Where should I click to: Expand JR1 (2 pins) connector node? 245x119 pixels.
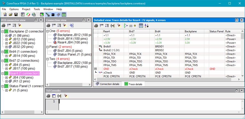pyautogui.click(x=6, y=81)
